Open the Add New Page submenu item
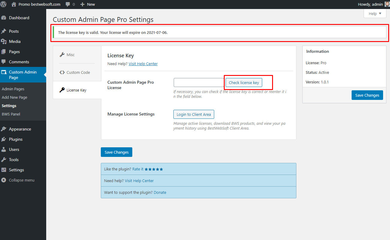Viewport: 390px width, 240px height. [x=14, y=97]
